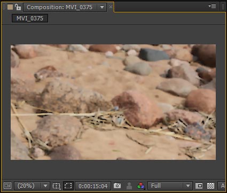This screenshot has height=193, width=227.
Task: Toggle the transparency grid checkerboard icon
Action: [x=210, y=186]
